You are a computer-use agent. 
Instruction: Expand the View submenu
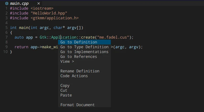(x=84, y=61)
